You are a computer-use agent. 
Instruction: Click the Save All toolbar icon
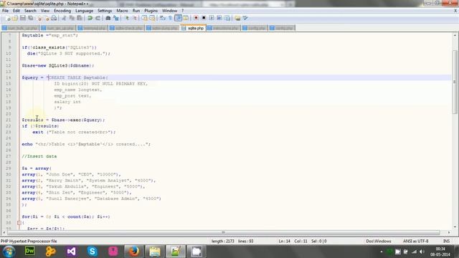pyautogui.click(x=30, y=18)
